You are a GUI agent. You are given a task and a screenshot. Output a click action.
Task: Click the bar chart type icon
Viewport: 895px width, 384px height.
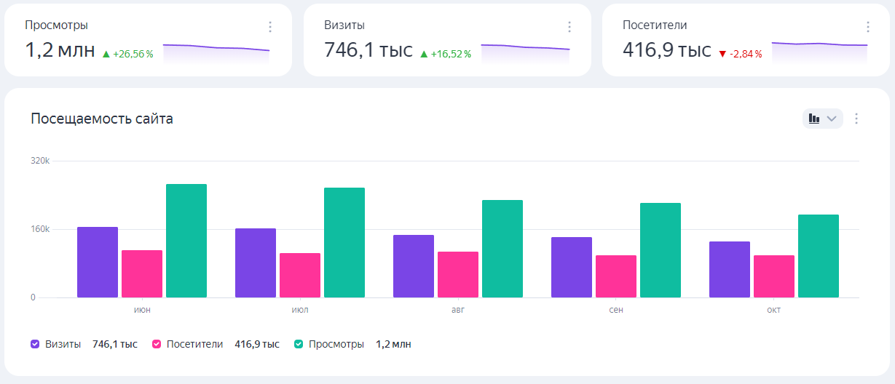coord(814,119)
